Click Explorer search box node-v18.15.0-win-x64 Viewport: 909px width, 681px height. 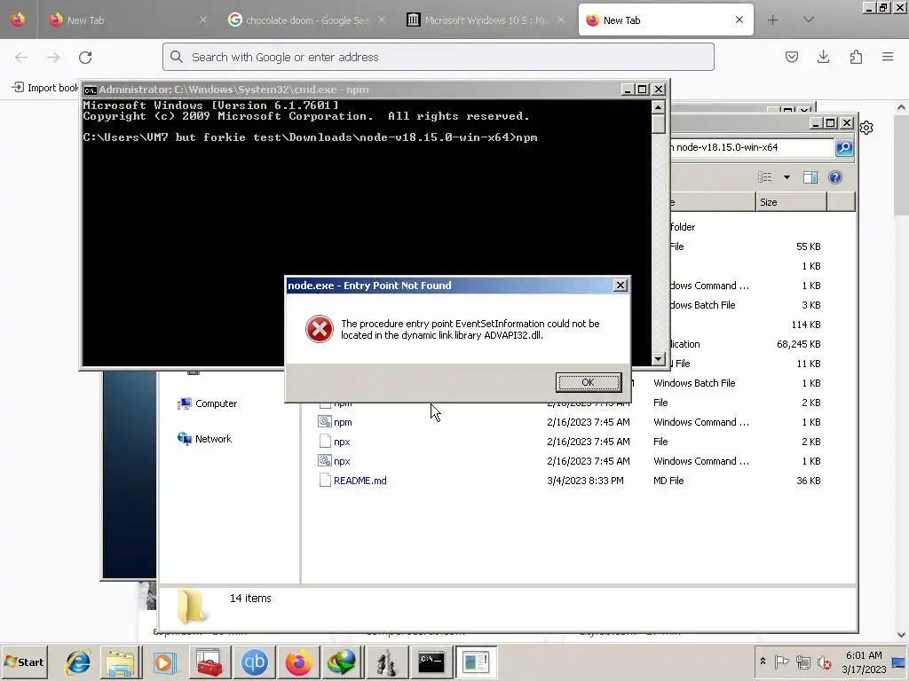pos(751,148)
